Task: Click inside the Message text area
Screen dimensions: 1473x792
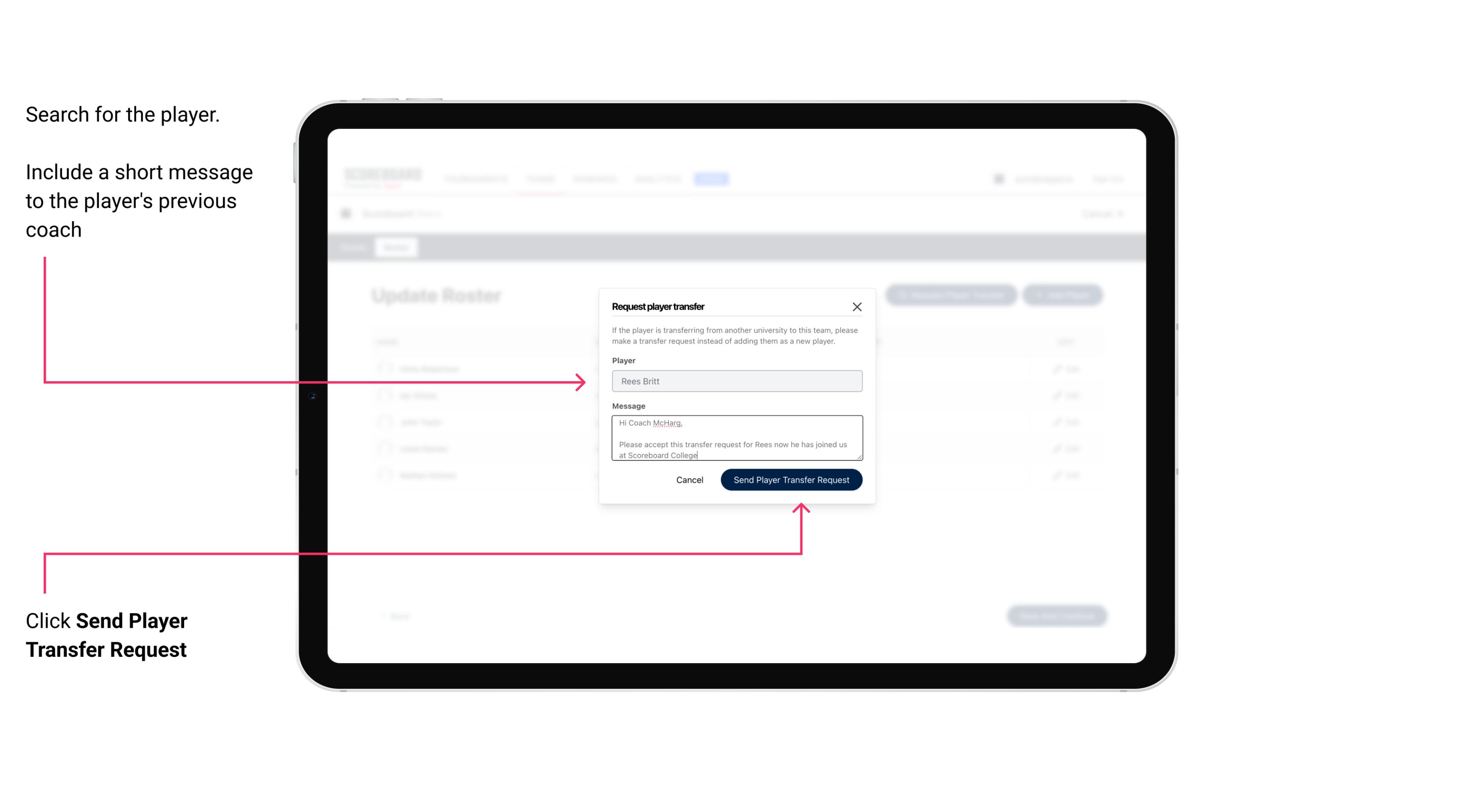Action: (735, 438)
